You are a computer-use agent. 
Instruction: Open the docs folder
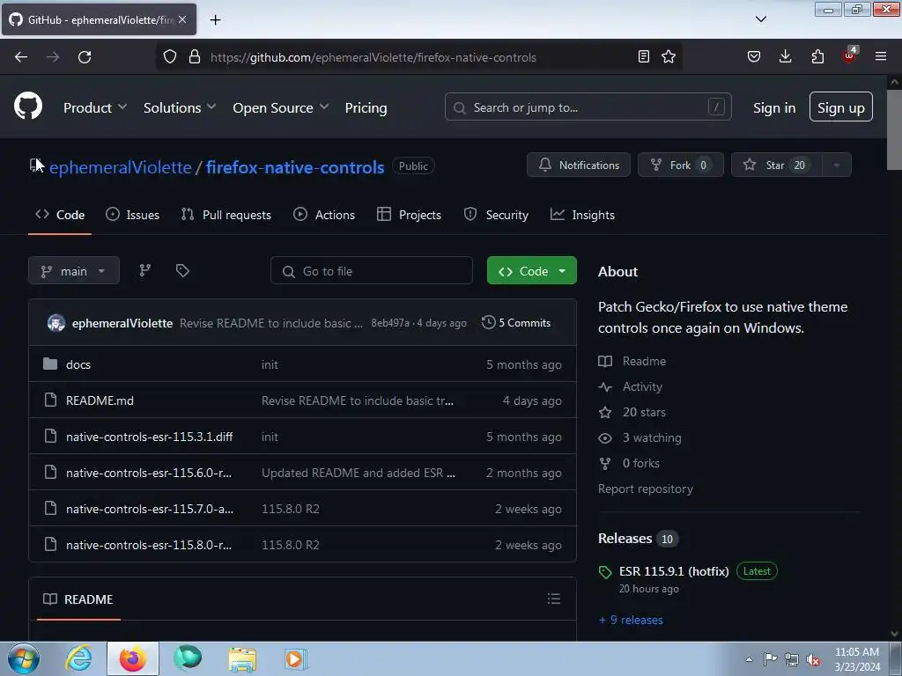pos(78,364)
